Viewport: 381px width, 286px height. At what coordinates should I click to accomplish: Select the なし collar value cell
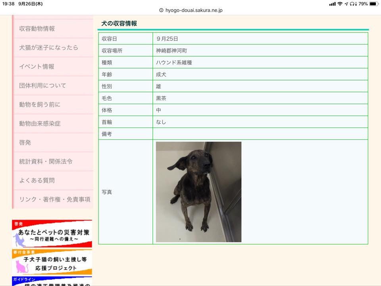pyautogui.click(x=260, y=122)
